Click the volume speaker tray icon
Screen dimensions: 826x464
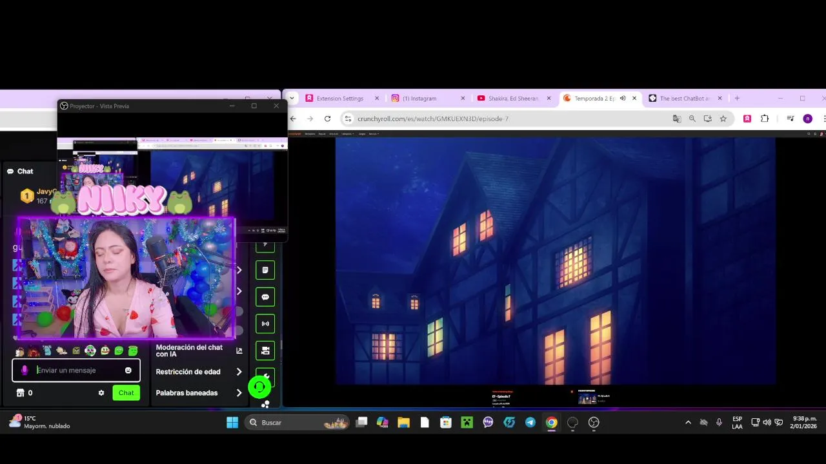pos(767,423)
